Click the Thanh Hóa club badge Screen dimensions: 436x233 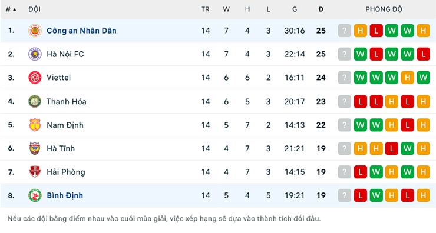pos(35,101)
